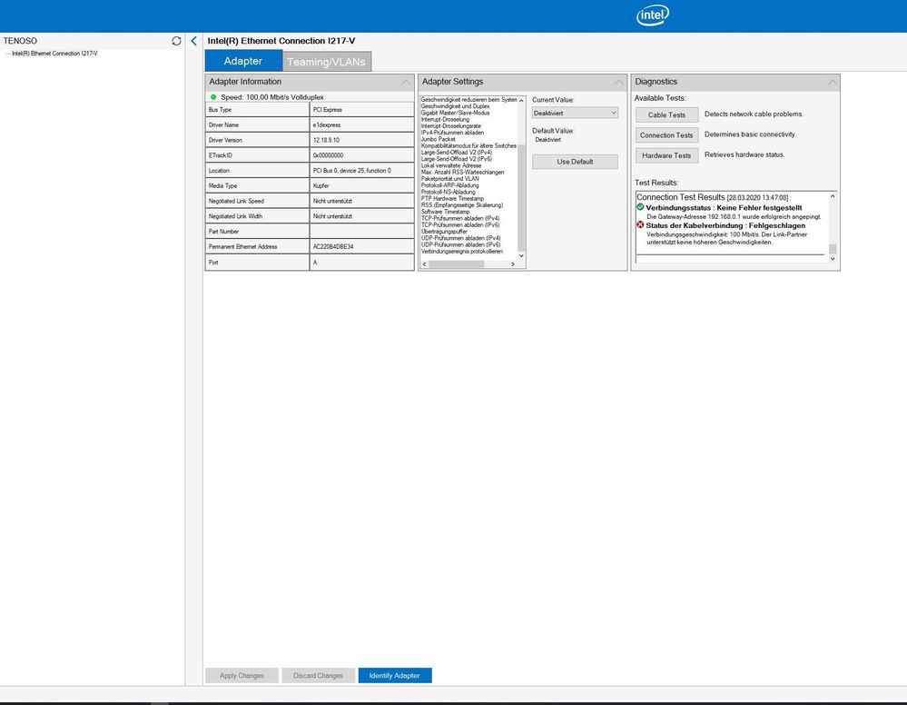Select 'UDP-Prüfsummen abladen (IPv4)' setting
The width and height of the screenshot is (907, 705).
tap(461, 238)
